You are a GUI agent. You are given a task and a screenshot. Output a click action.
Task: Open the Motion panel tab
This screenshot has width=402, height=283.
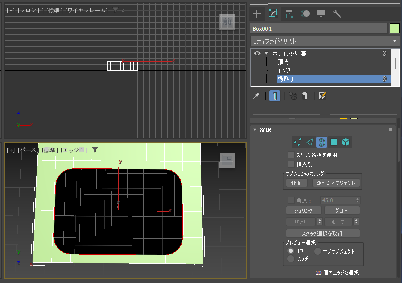(305, 14)
